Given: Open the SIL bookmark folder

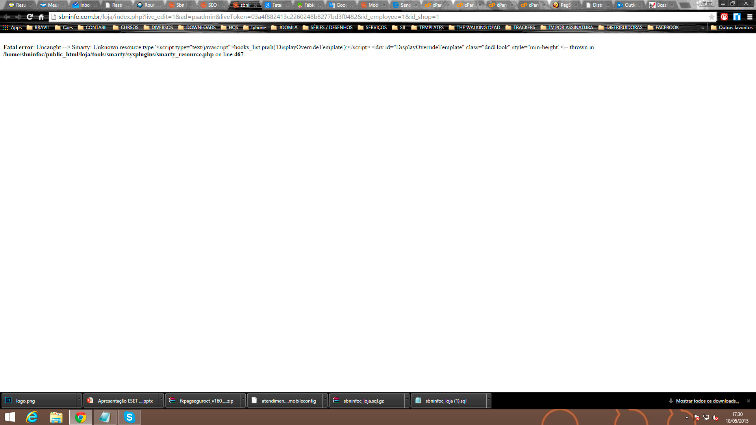Looking at the screenshot, I should tap(399, 28).
